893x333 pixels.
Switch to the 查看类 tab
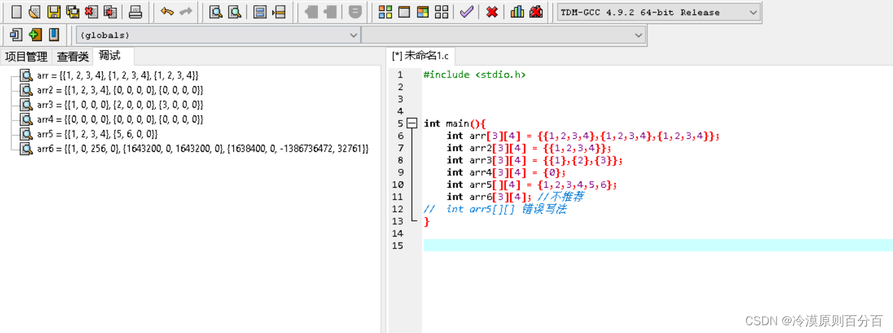click(72, 57)
